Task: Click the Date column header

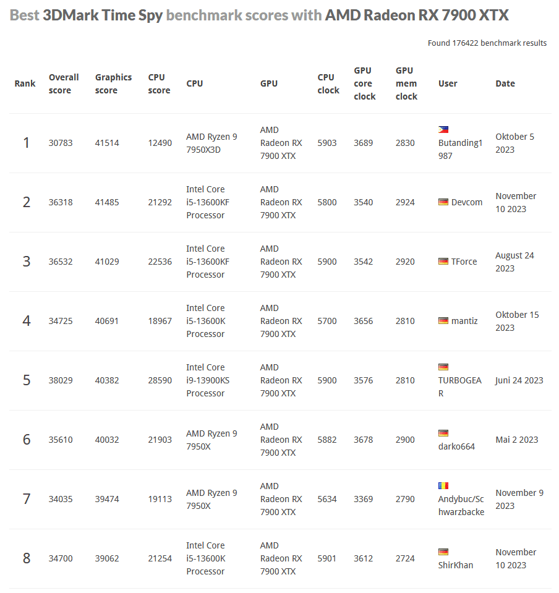Action: point(505,83)
